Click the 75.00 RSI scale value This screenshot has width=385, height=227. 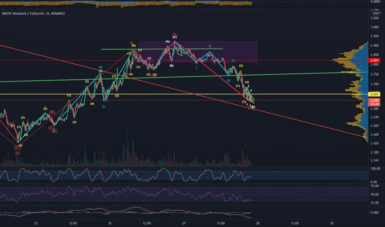tap(374, 186)
